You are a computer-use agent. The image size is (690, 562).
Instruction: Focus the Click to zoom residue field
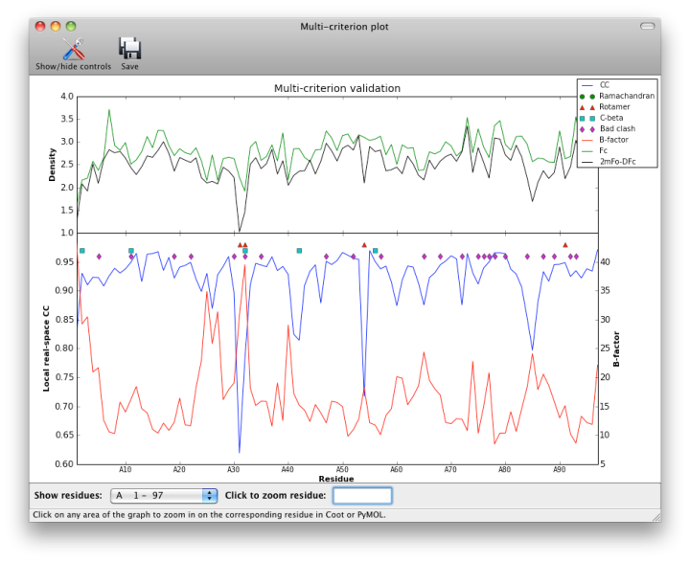[362, 495]
